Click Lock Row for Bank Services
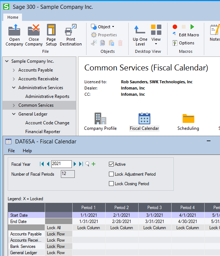The height and width of the screenshot is (256, 220). click(59, 246)
